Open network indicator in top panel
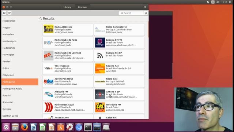The width and height of the screenshot is (234, 132). click(x=208, y=2)
